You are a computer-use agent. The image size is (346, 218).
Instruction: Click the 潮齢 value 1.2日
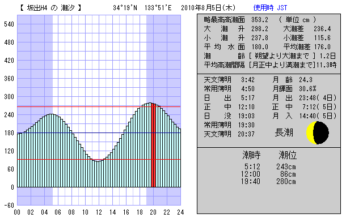(328, 56)
